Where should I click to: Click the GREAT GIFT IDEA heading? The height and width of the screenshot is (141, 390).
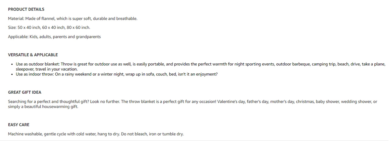click(x=25, y=92)
